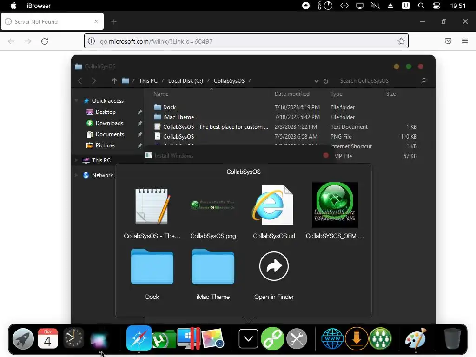Screen dimensions: 476x357
Task: Open the Clock icon in dock
Action: tap(73, 338)
